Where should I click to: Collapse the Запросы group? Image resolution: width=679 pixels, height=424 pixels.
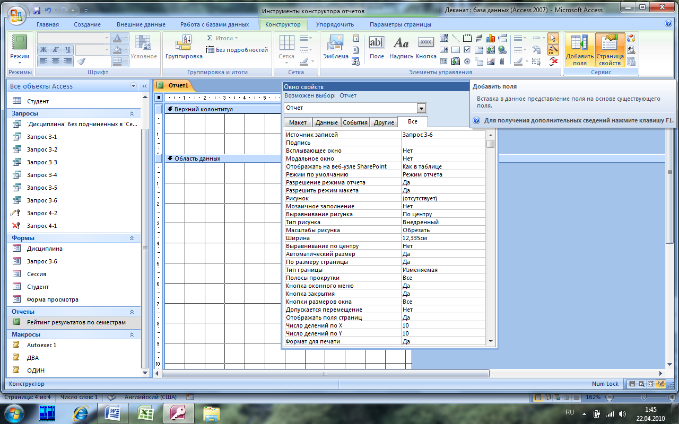pos(132,113)
